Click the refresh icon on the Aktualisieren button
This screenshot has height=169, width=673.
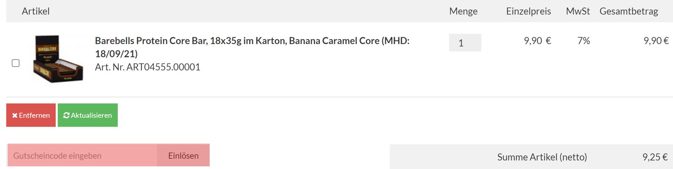coord(66,115)
